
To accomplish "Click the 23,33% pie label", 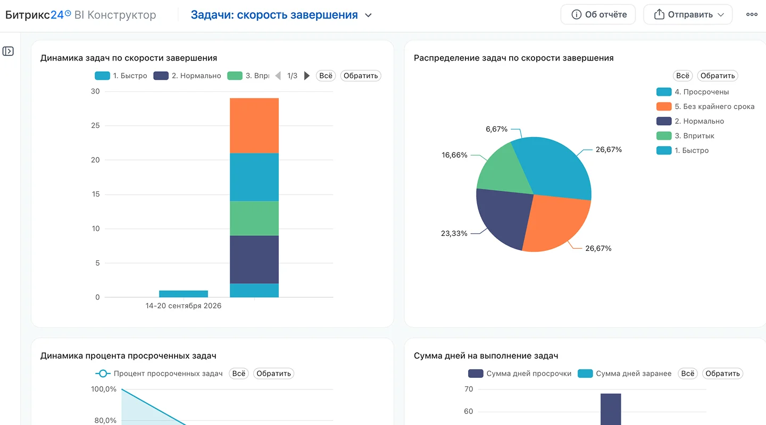I will [x=455, y=233].
